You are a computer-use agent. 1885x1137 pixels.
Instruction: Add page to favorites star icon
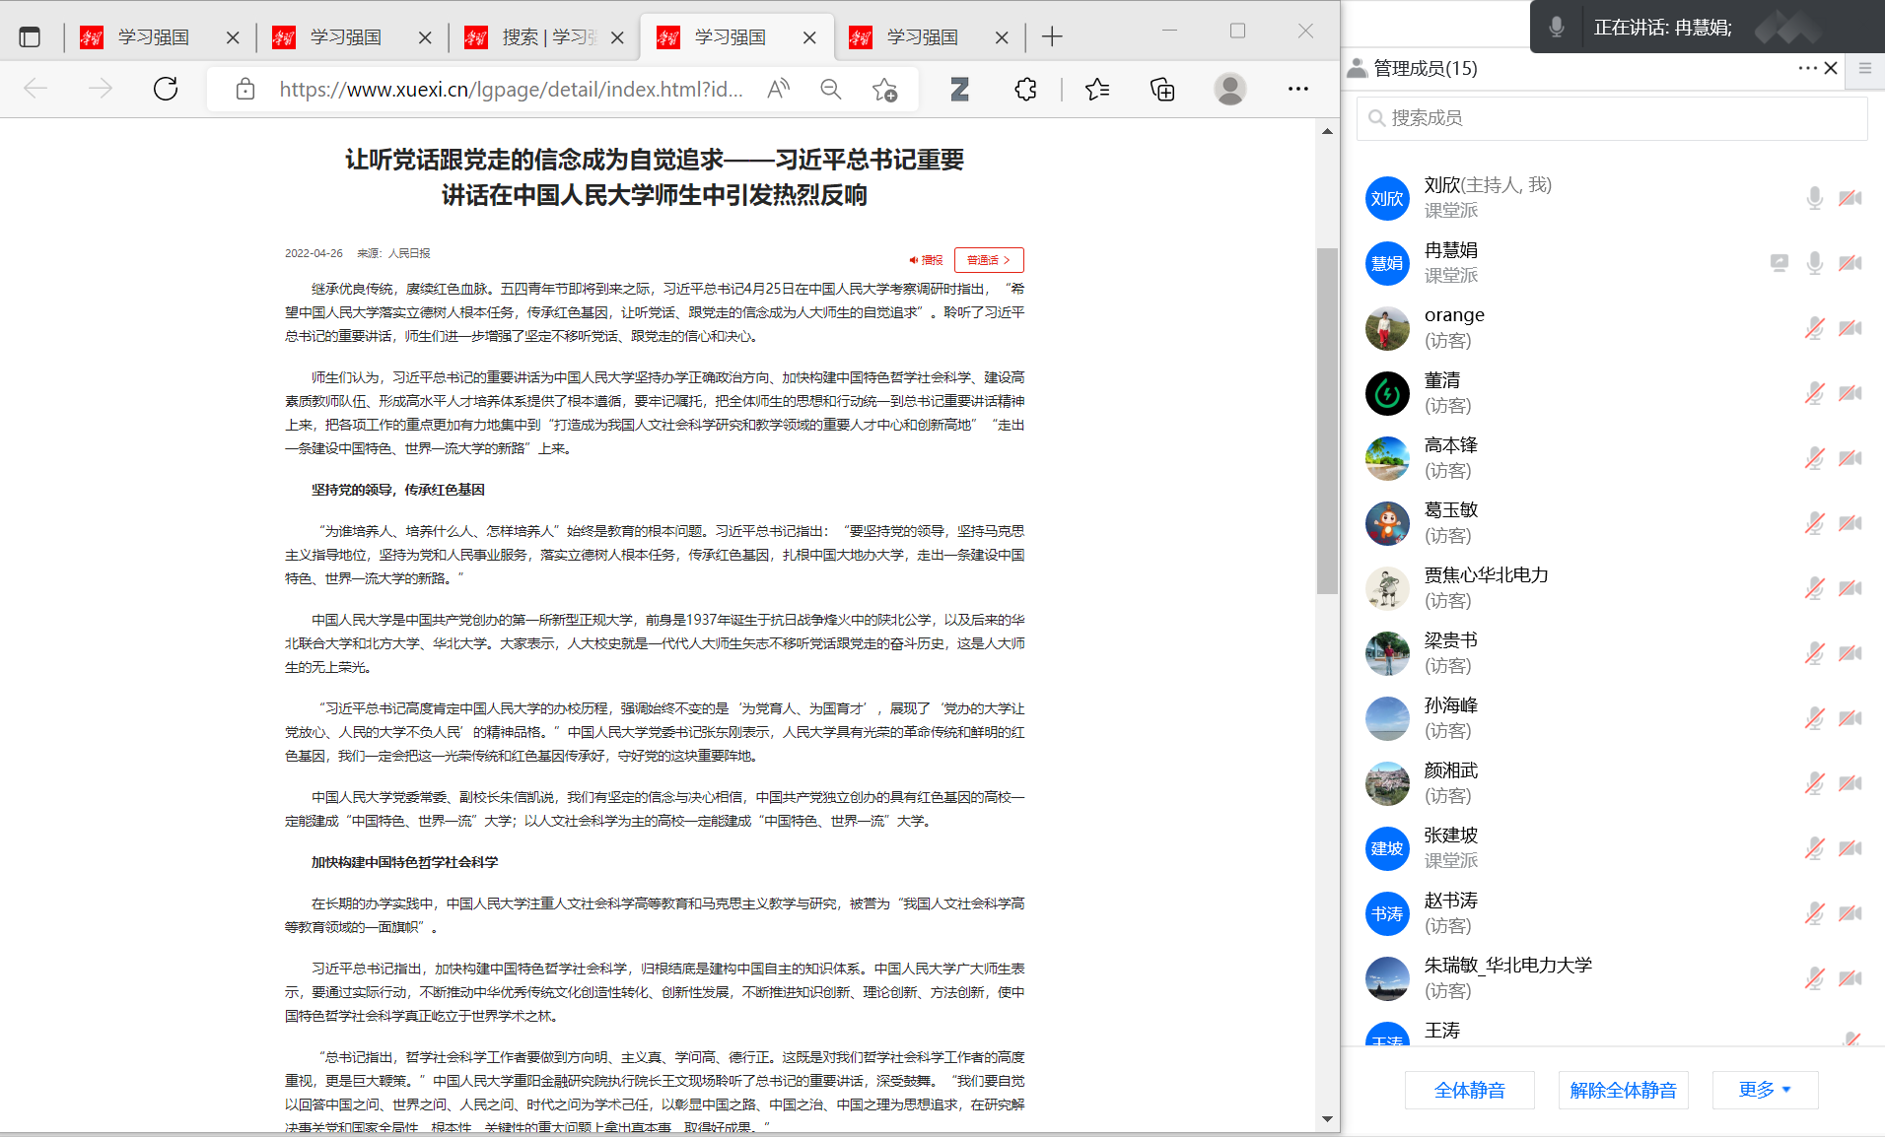(884, 90)
